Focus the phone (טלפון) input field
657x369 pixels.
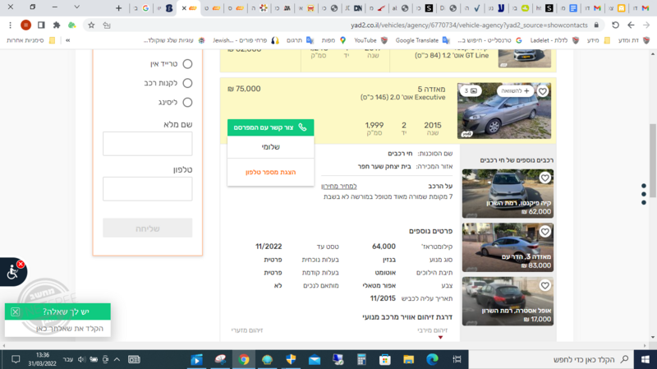click(x=148, y=189)
